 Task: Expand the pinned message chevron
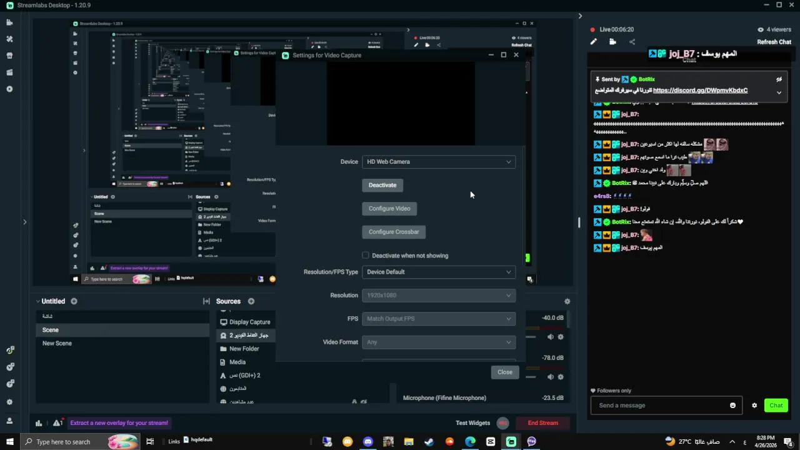[x=779, y=92]
